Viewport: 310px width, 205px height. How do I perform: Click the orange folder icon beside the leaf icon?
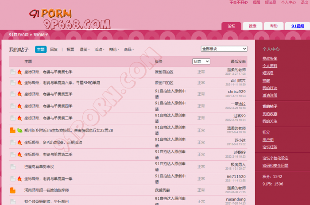(x=13, y=130)
